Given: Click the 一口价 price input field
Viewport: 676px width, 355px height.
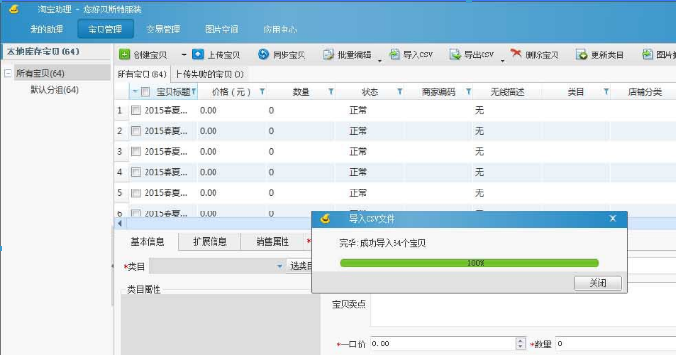Looking at the screenshot, I should coord(442,344).
